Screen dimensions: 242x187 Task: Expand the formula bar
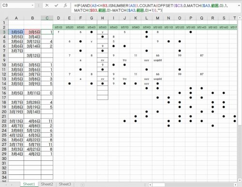tap(239, 5)
